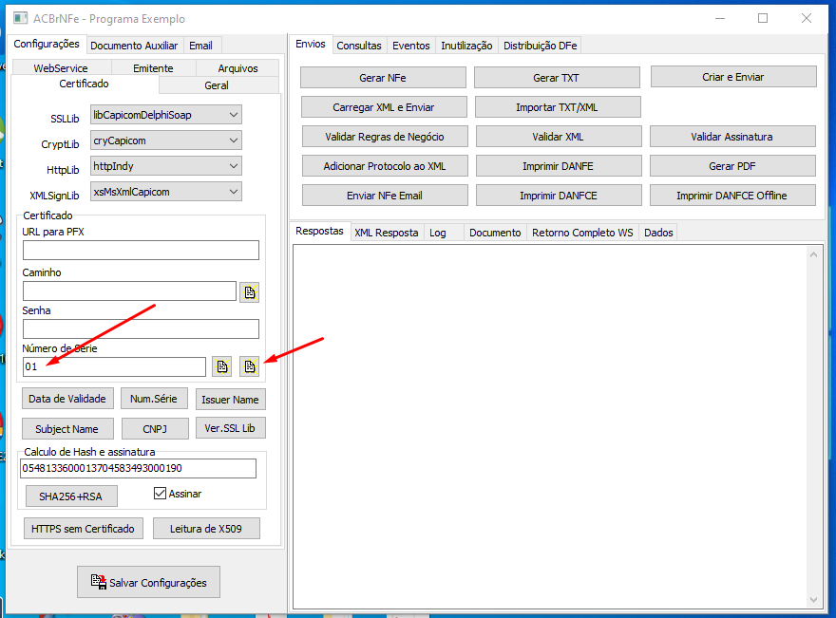The image size is (836, 618).
Task: Click the Senha input field
Action: (141, 328)
